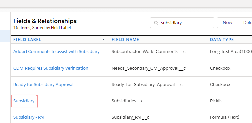
Task: Focus the quick find field containing 'subsidiary'
Action: 182,23
